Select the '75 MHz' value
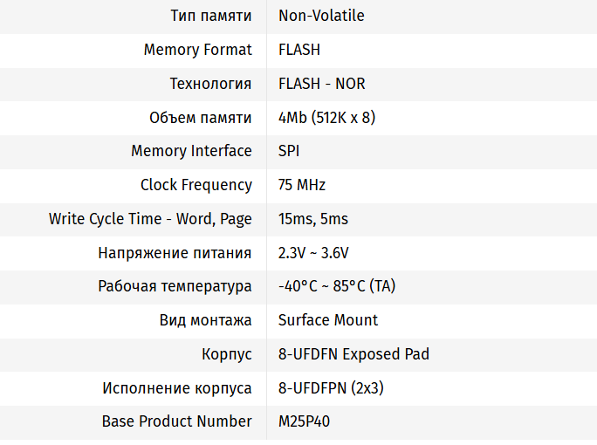The width and height of the screenshot is (597, 445). [302, 185]
